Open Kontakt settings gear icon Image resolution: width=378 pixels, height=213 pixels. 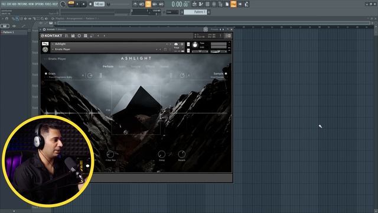click(x=79, y=35)
